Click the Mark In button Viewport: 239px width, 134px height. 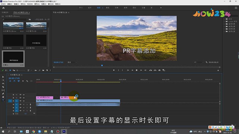[118, 70]
